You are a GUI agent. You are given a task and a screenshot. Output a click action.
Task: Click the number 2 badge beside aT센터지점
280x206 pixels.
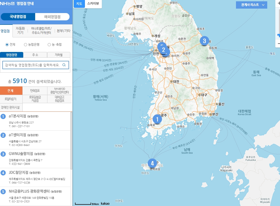(x=3, y=135)
